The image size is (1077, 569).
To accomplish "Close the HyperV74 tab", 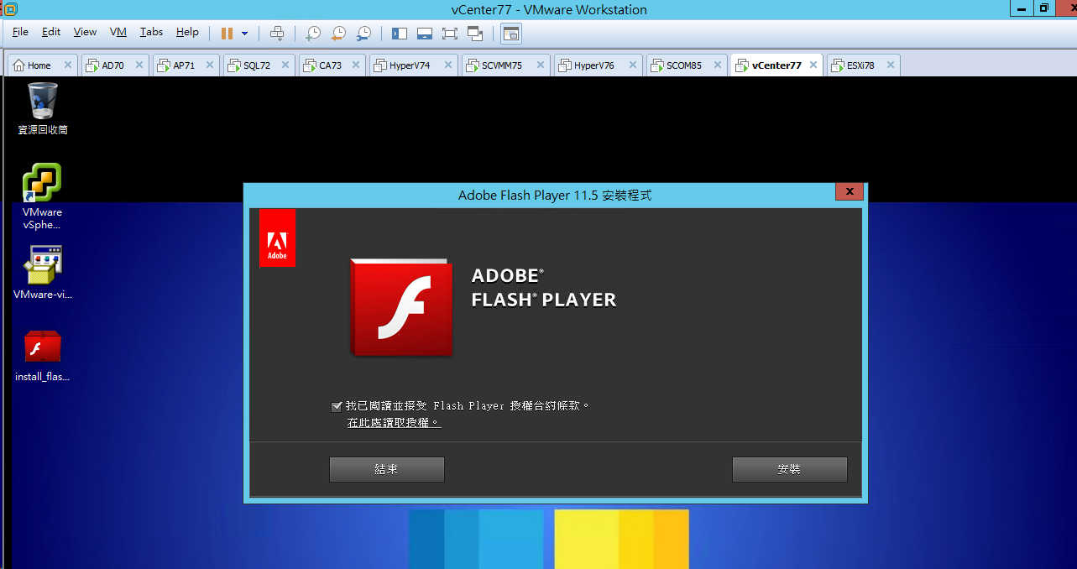I will (447, 65).
